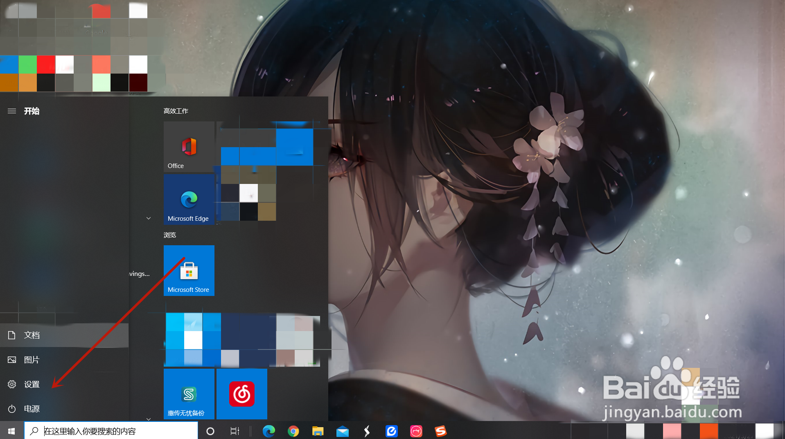Open the 惠传无忧备份 tile
The width and height of the screenshot is (785, 439).
pyautogui.click(x=189, y=394)
